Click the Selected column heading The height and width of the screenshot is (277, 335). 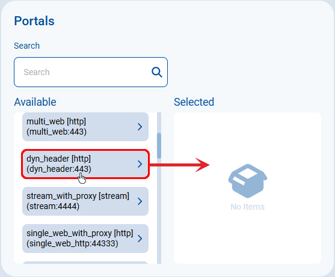(x=194, y=102)
